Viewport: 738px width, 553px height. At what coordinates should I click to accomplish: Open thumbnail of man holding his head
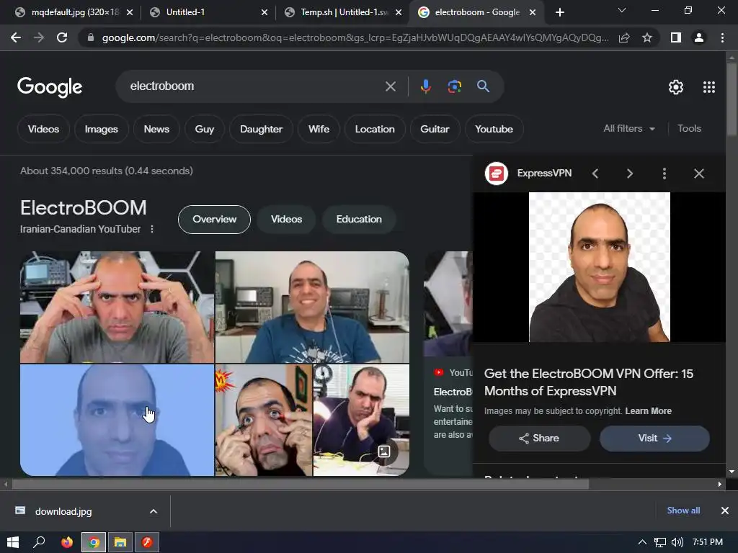(117, 307)
